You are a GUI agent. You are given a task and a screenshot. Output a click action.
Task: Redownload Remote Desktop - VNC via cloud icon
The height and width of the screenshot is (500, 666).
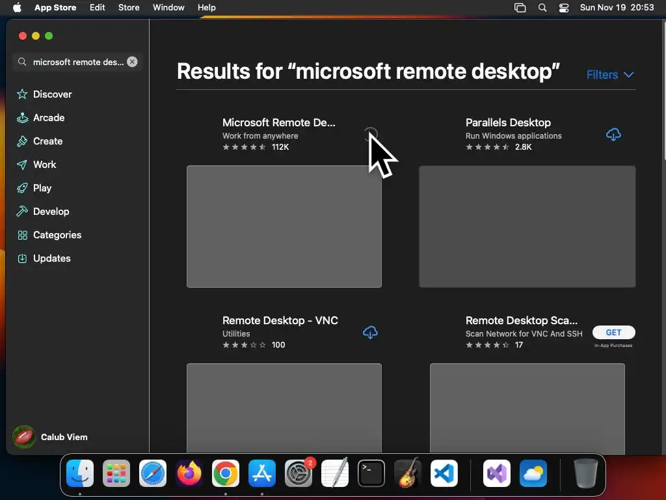(x=370, y=333)
